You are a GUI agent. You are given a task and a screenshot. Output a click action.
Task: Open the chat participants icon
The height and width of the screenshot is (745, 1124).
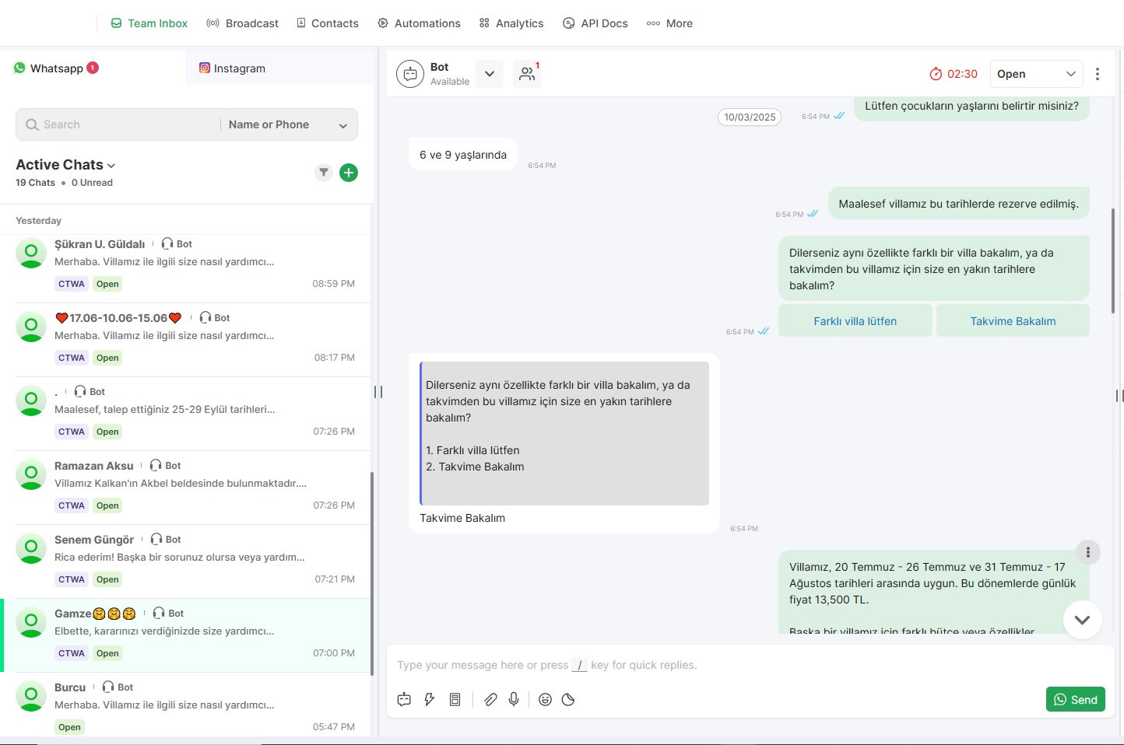527,74
